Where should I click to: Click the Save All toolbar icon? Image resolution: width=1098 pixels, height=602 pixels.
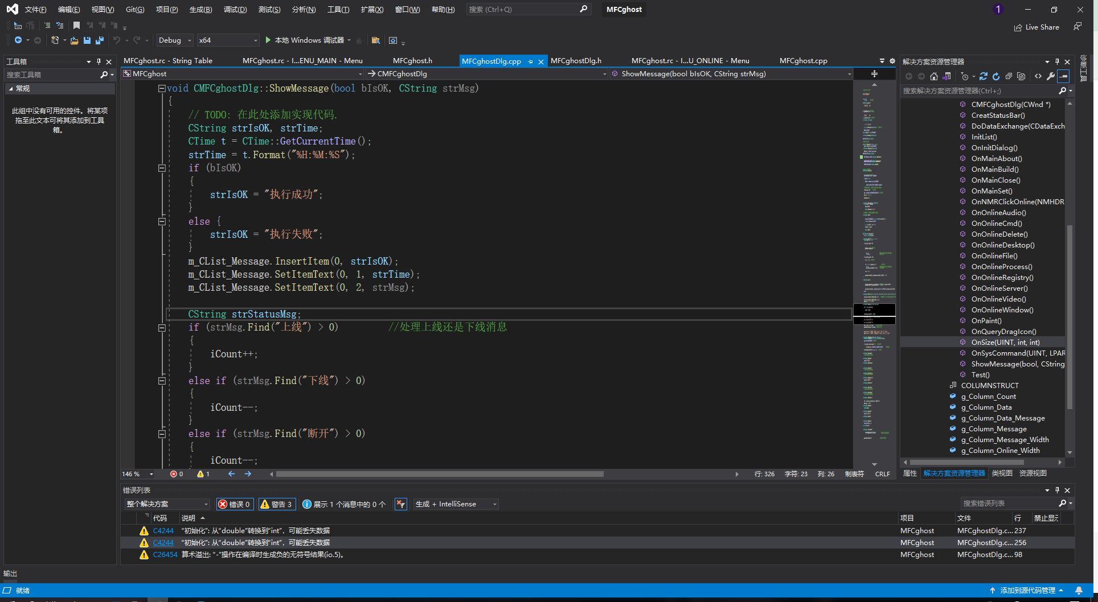pos(100,40)
